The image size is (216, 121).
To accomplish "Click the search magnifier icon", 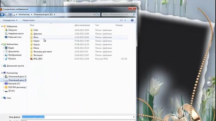I will (134, 14).
